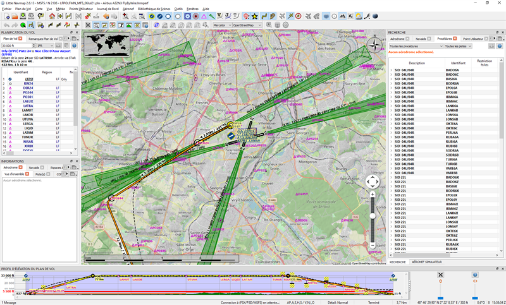Toggle Victor airways display

click(x=220, y=16)
